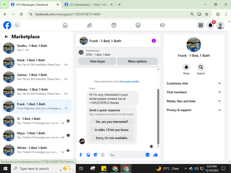Image resolution: width=231 pixels, height=173 pixels.
Task: Send a thumbs-up like
Action: tap(156, 155)
